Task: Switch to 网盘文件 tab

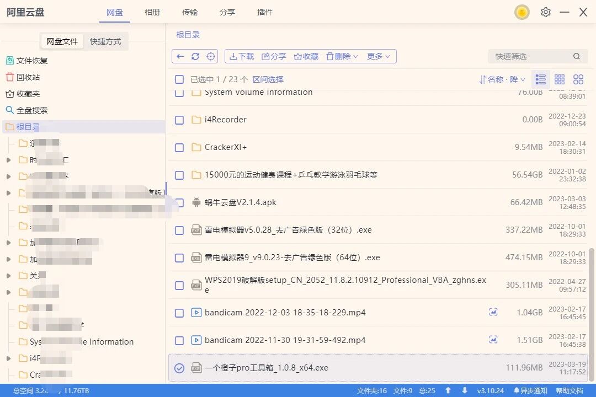Action: (62, 41)
